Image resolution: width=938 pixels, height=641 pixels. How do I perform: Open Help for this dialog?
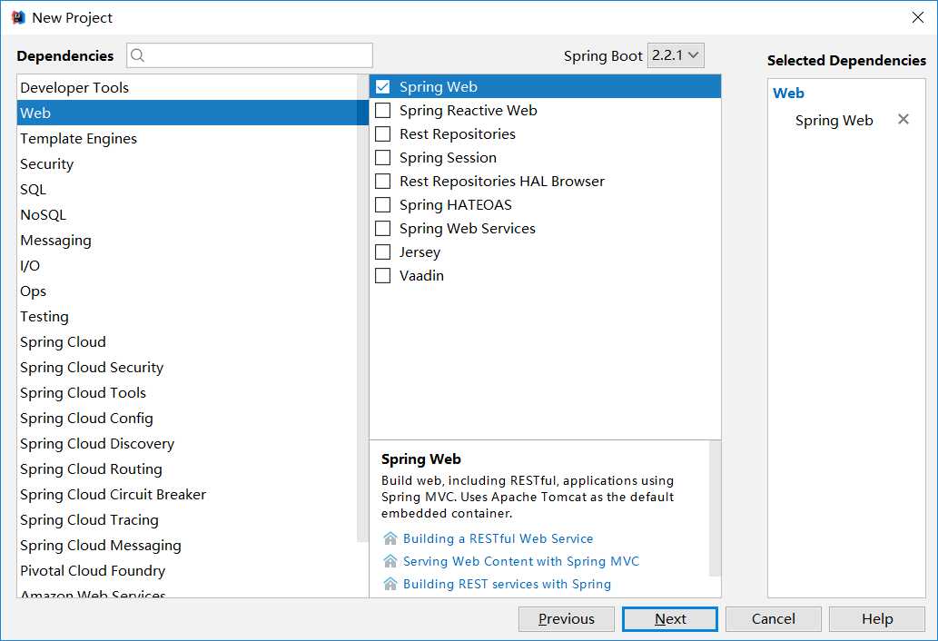click(x=876, y=619)
